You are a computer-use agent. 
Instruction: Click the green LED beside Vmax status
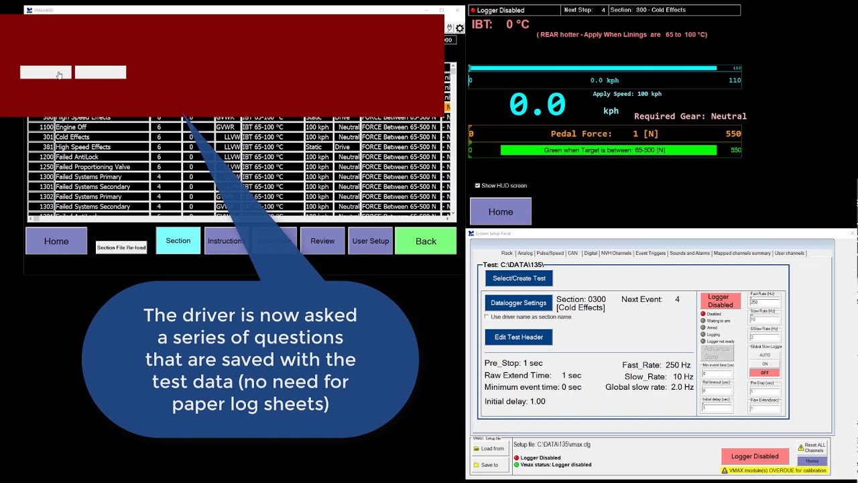point(516,464)
